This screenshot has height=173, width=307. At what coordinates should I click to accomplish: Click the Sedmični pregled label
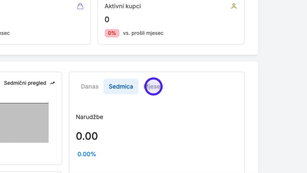tap(25, 83)
